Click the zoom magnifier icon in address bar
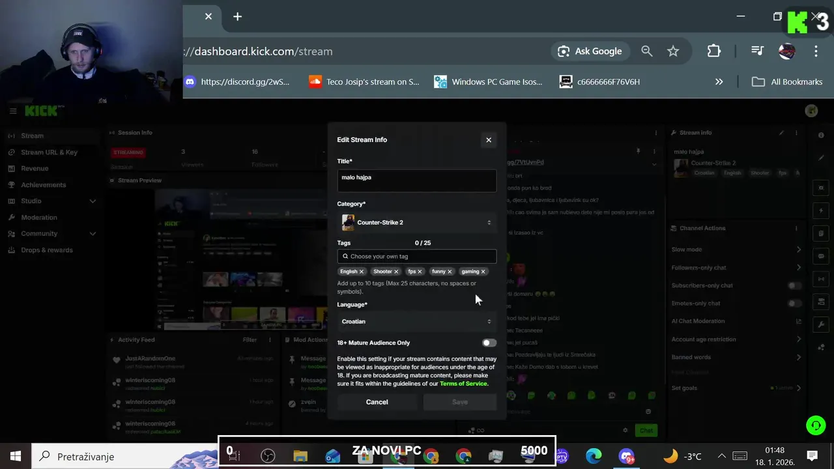This screenshot has height=469, width=834. 646,51
